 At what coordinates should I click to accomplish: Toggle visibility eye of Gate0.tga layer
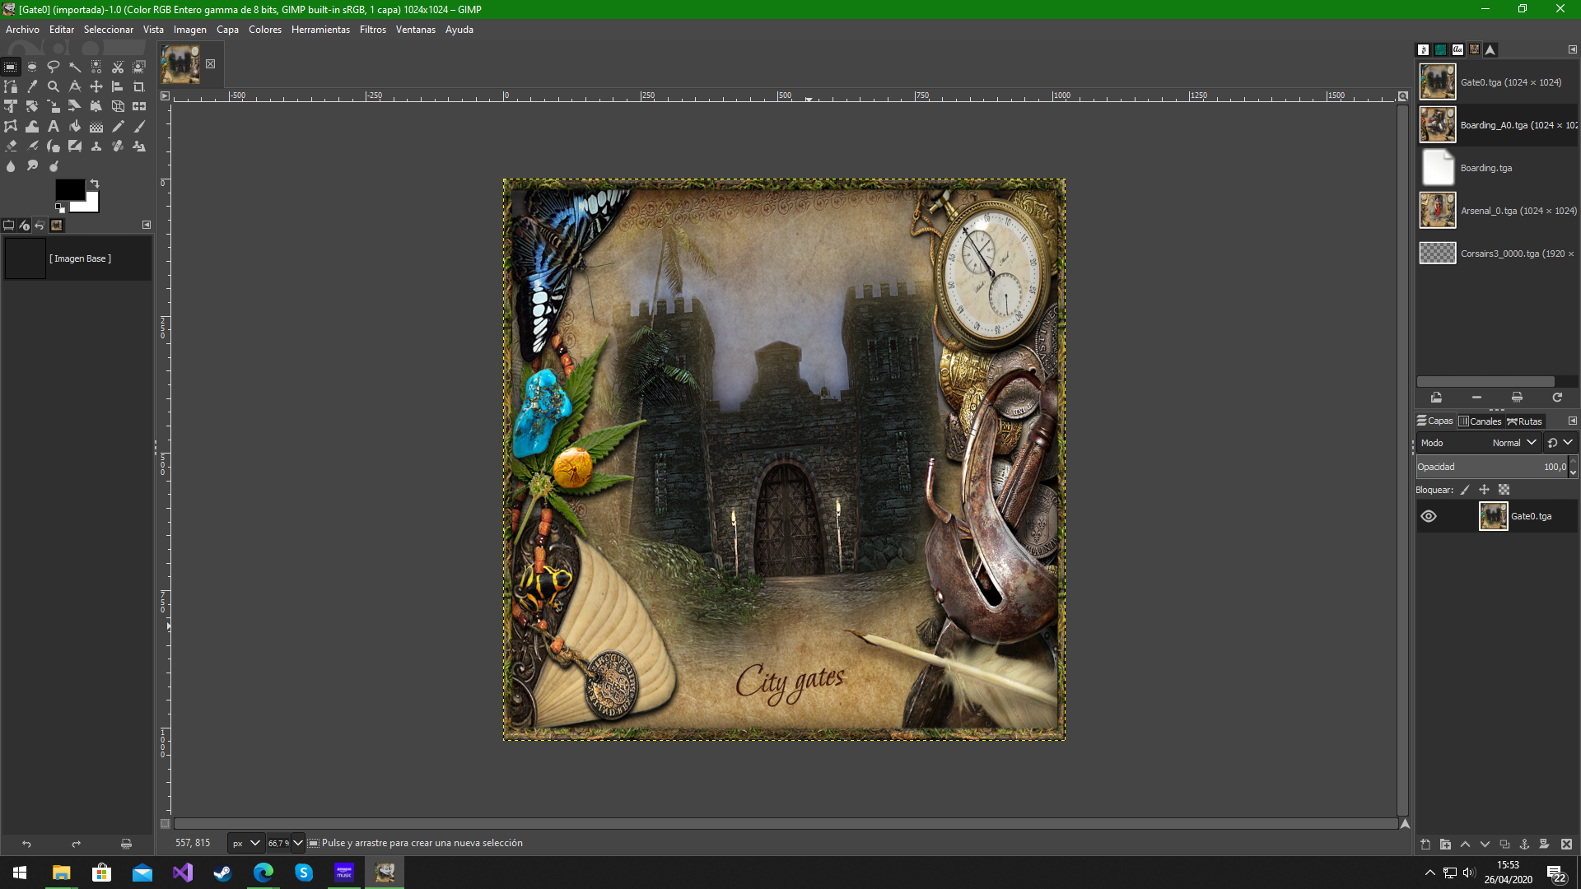point(1429,516)
